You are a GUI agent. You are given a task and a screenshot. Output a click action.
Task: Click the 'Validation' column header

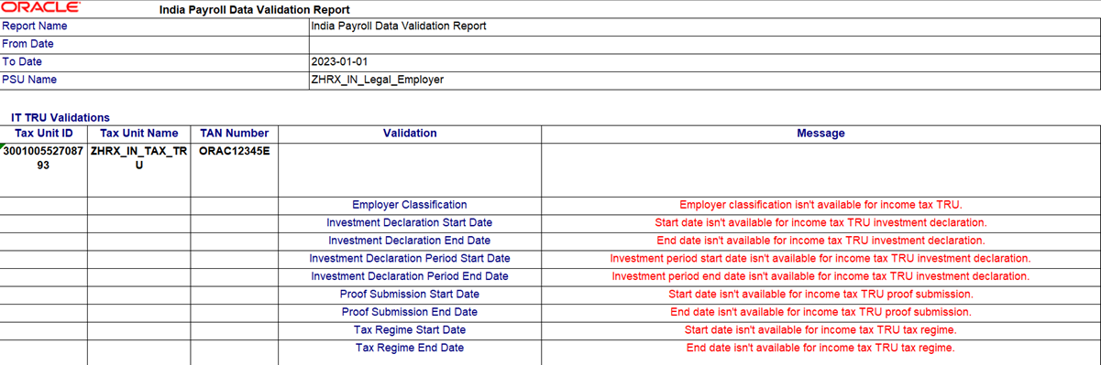point(410,134)
